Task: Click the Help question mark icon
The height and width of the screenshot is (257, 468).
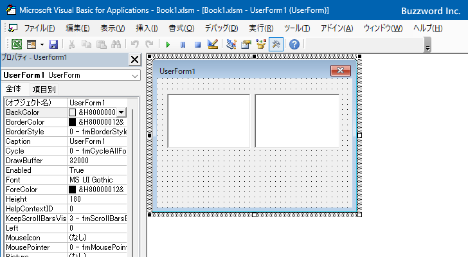Action: point(294,44)
